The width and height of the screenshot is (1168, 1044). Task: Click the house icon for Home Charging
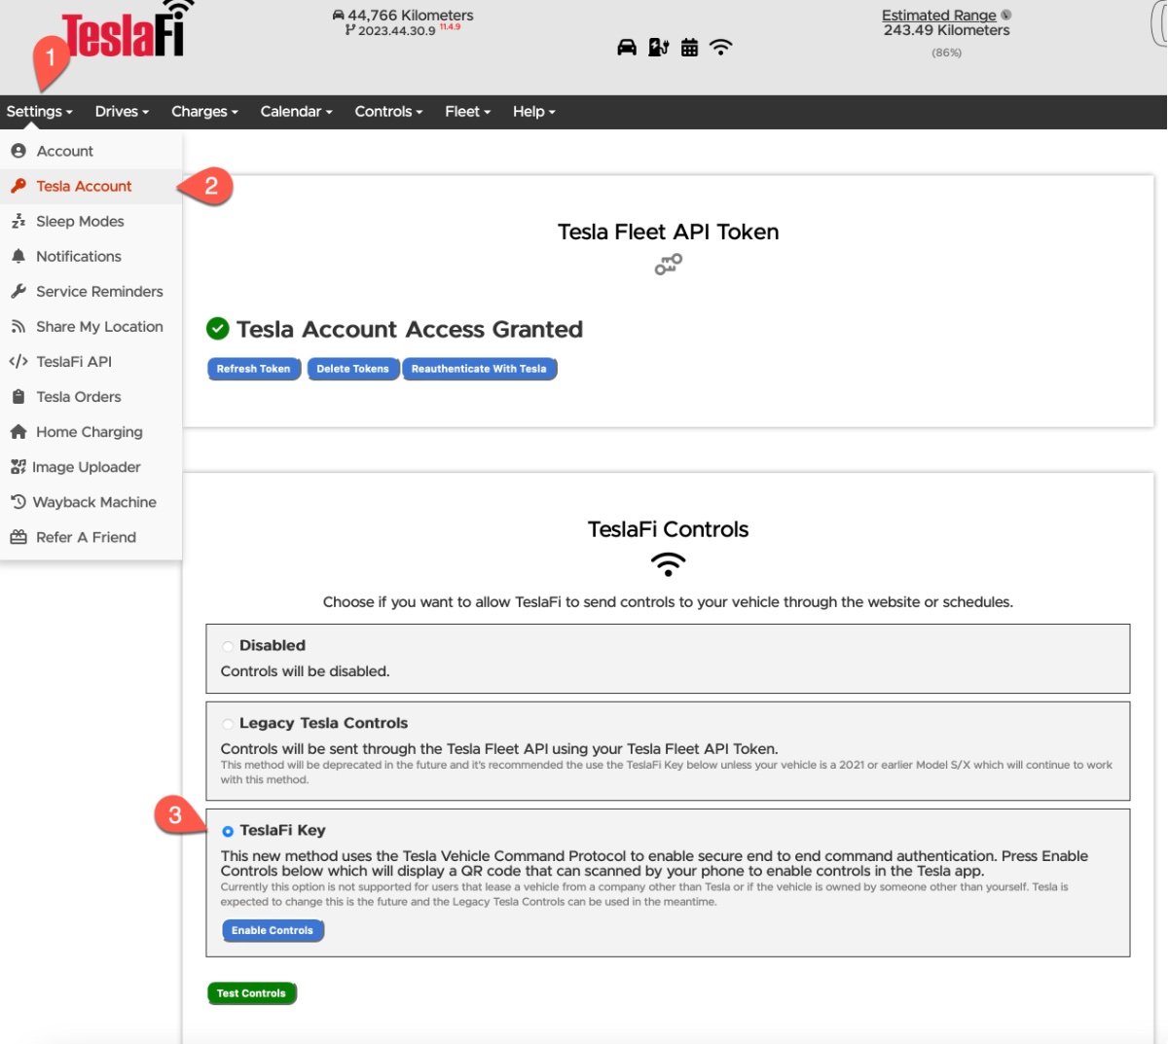click(x=18, y=431)
